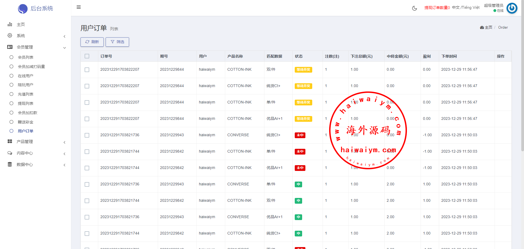524x249 pixels.
Task: Click the member management ID card icon
Action: 10,47
